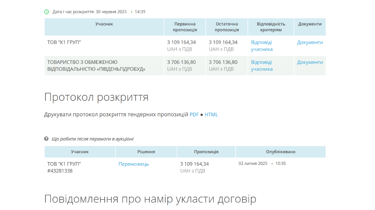
Task: Click the Переможець decision link
Action: click(x=134, y=164)
